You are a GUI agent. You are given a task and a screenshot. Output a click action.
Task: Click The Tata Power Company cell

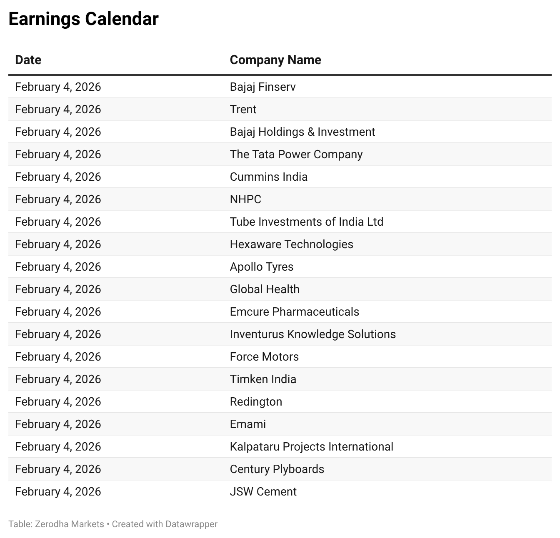[x=296, y=154]
